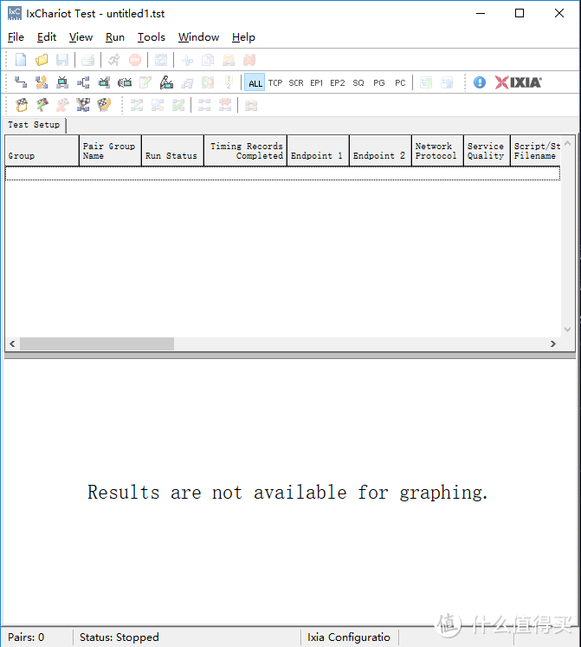
Task: Print using the printer toolbar icon
Action: coord(87,60)
